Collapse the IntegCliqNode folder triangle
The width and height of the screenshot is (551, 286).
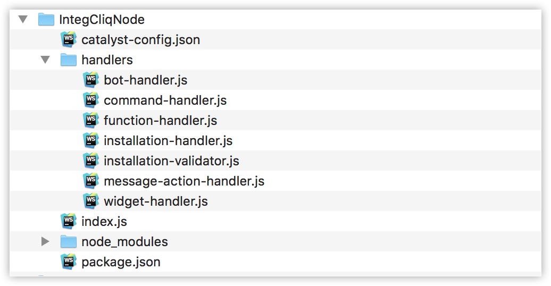click(x=23, y=19)
